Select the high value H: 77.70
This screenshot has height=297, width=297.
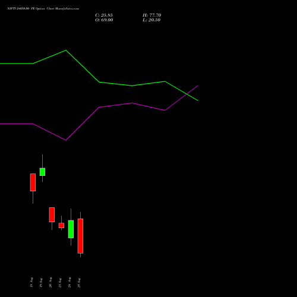pos(152,15)
